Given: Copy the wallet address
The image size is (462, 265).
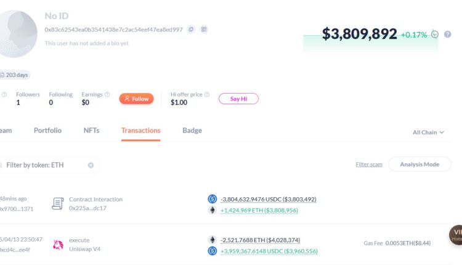Looking at the screenshot, I should 191,29.
